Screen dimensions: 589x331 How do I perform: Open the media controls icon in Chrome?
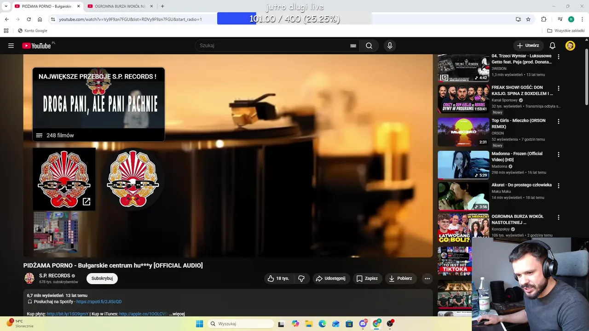coord(560,19)
